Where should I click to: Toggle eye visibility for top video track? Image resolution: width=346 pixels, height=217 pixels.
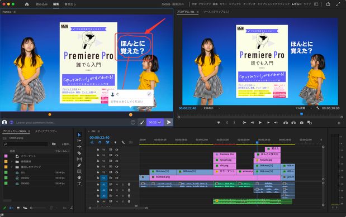[x=117, y=150]
